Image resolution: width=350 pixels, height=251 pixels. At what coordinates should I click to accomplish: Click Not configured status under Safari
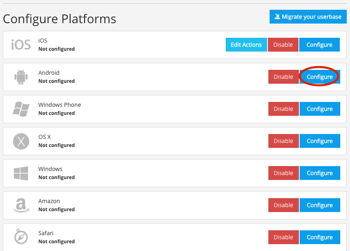56,241
